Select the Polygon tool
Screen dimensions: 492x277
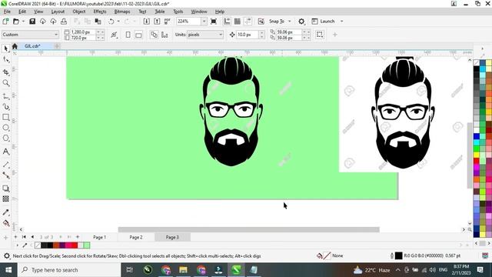click(x=5, y=138)
